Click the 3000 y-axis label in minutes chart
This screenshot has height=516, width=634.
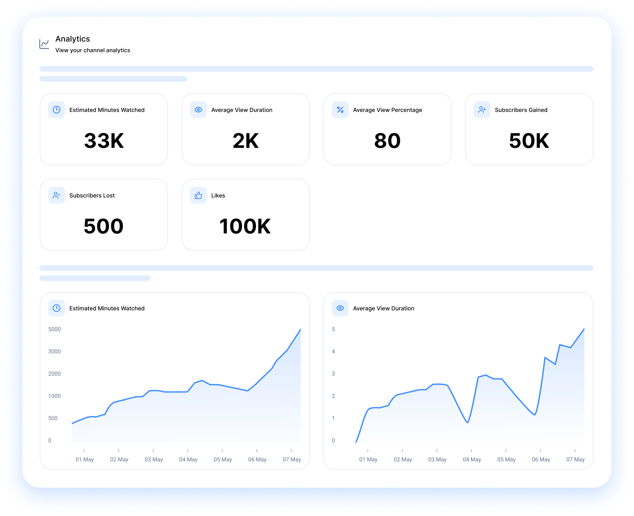click(54, 351)
